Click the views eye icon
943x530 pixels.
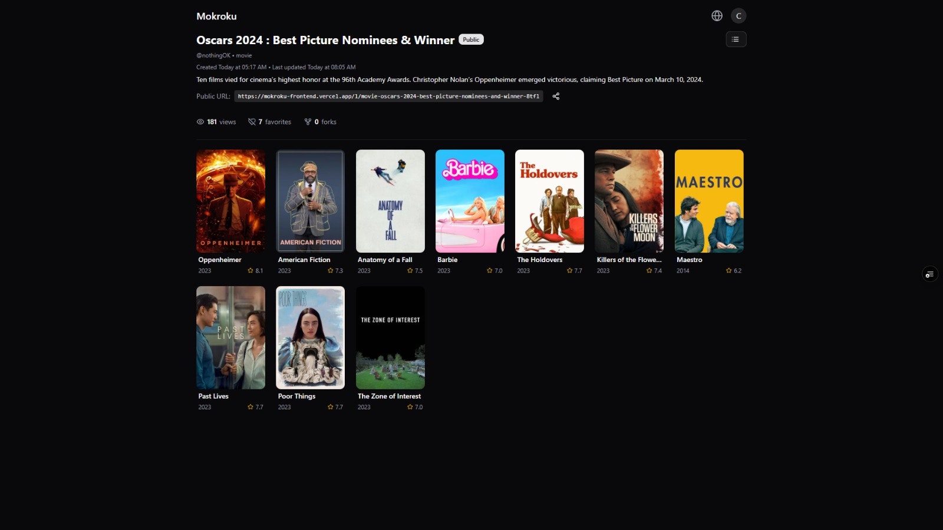pos(200,122)
